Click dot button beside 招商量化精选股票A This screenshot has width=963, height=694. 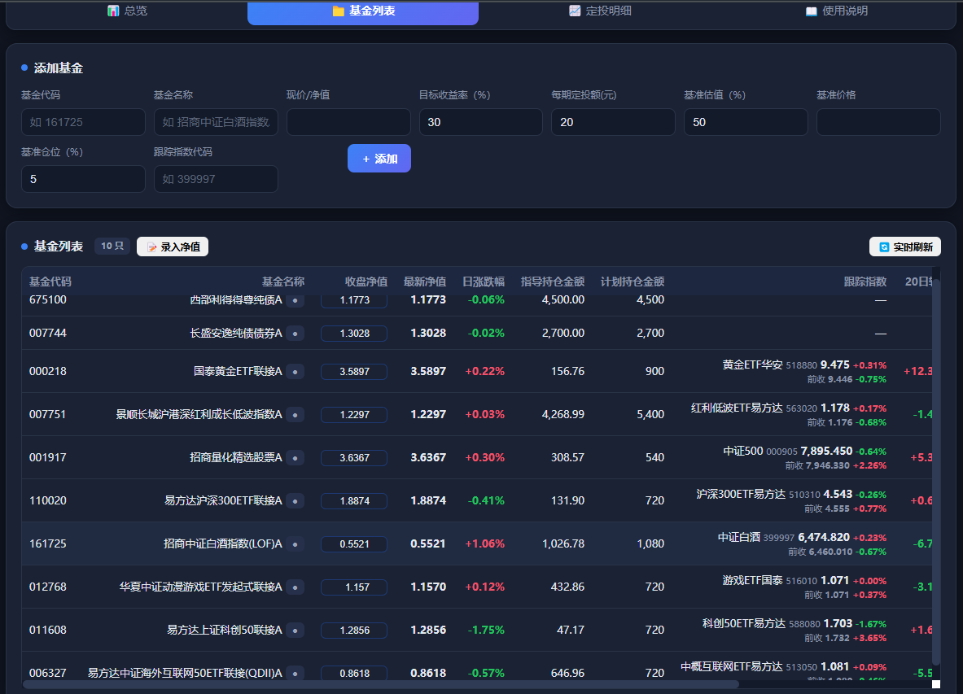point(295,458)
